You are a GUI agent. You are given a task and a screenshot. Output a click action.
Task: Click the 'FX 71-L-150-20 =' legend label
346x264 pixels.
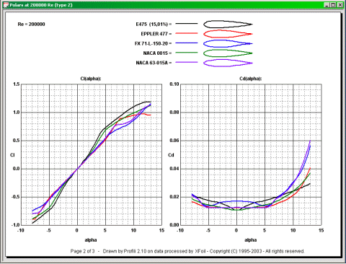(153, 43)
